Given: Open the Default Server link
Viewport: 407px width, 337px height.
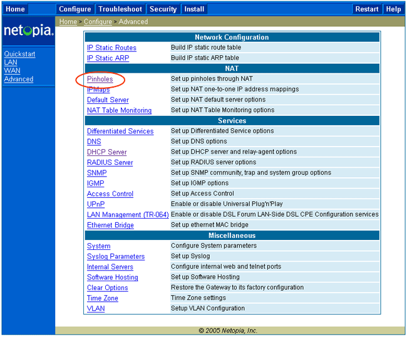Looking at the screenshot, I should click(x=108, y=100).
